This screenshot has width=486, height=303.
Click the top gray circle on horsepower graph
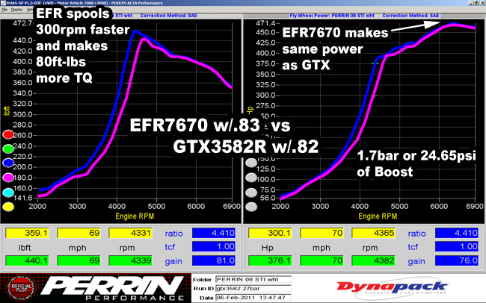coord(251,163)
